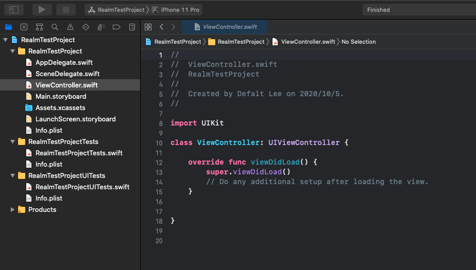Go forward in editor history
The image size is (476, 270).
click(173, 27)
